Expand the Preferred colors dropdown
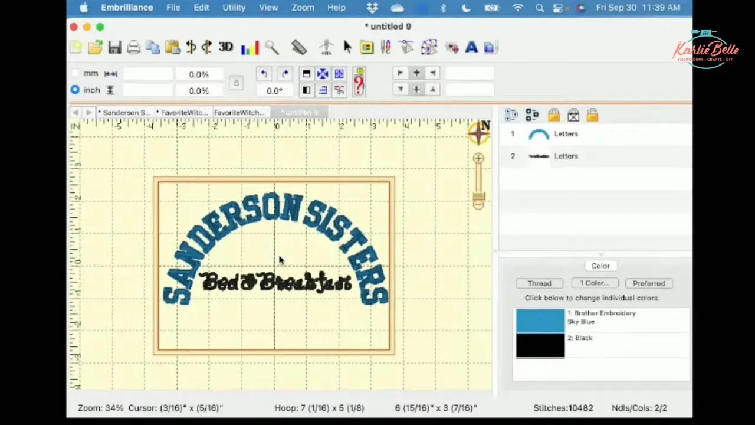Image resolution: width=755 pixels, height=425 pixels. 649,283
